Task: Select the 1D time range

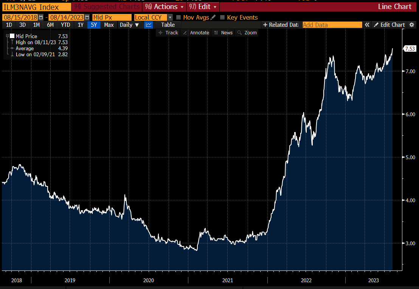Action: tap(9, 25)
